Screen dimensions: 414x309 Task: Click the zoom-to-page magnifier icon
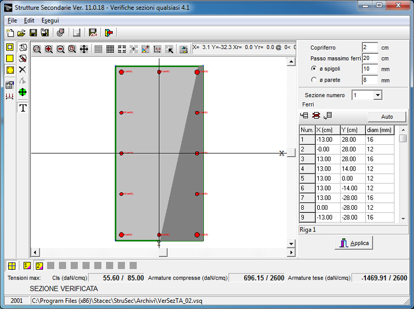(72, 49)
